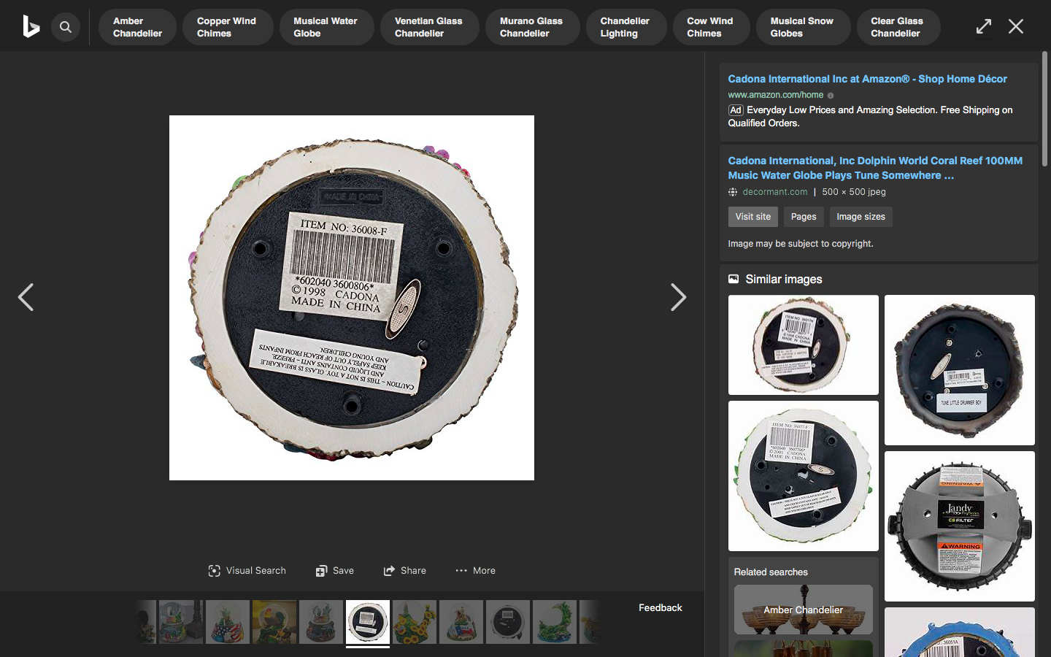1051x657 pixels.
Task: Click the main globe base image
Action: tap(352, 298)
